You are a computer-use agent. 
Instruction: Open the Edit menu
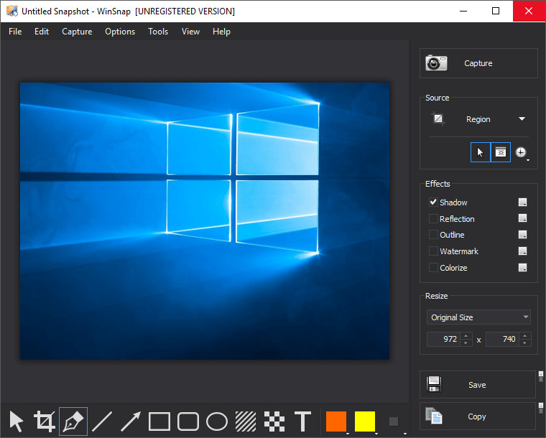(x=42, y=32)
